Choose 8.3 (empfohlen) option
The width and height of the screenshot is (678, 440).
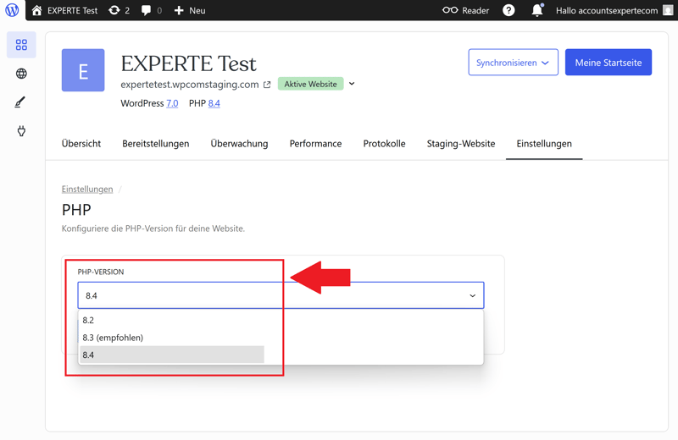[x=172, y=338]
